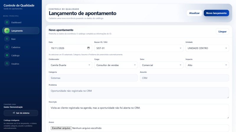Viewport: 236px width, 132px height.
Task: Click the Controle de Qualidade sidebar title
Action: click(19, 5)
